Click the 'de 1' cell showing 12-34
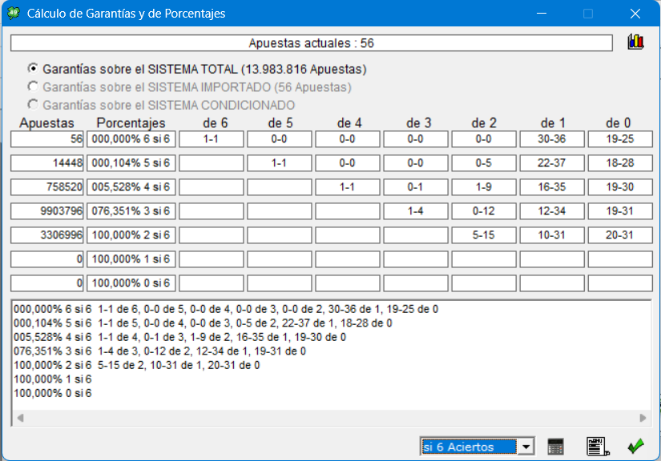The image size is (661, 461). [x=552, y=211]
